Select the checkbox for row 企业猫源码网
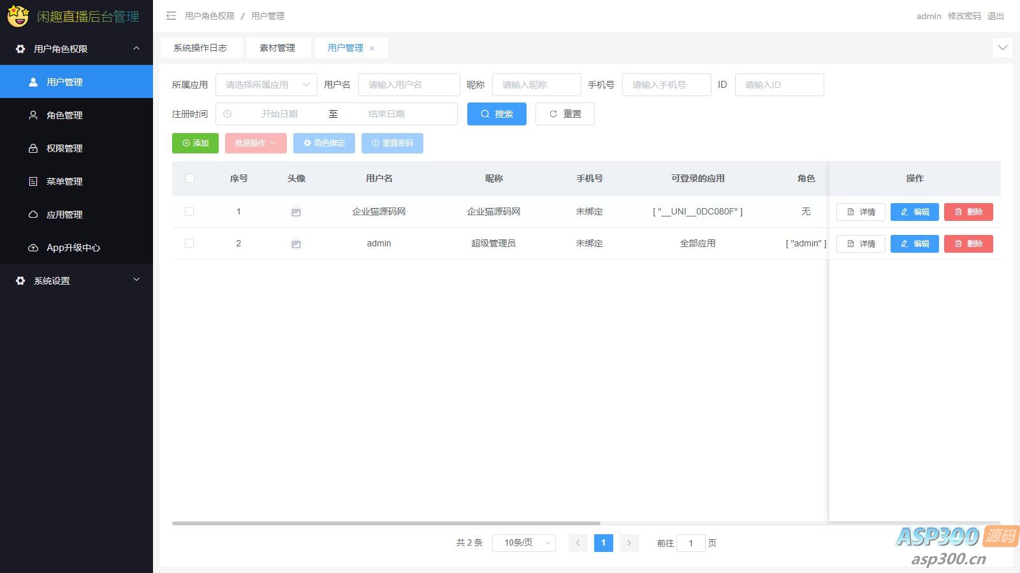Image resolution: width=1020 pixels, height=573 pixels. click(189, 211)
